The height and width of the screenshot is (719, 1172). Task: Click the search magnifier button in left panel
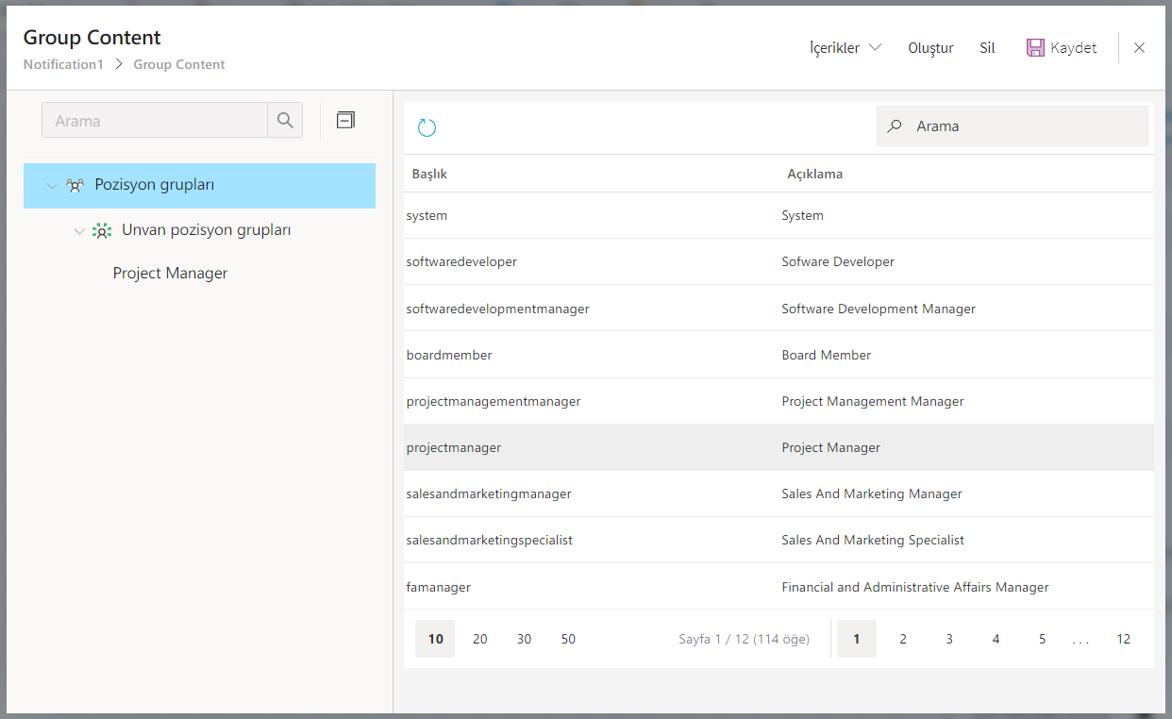click(x=285, y=121)
